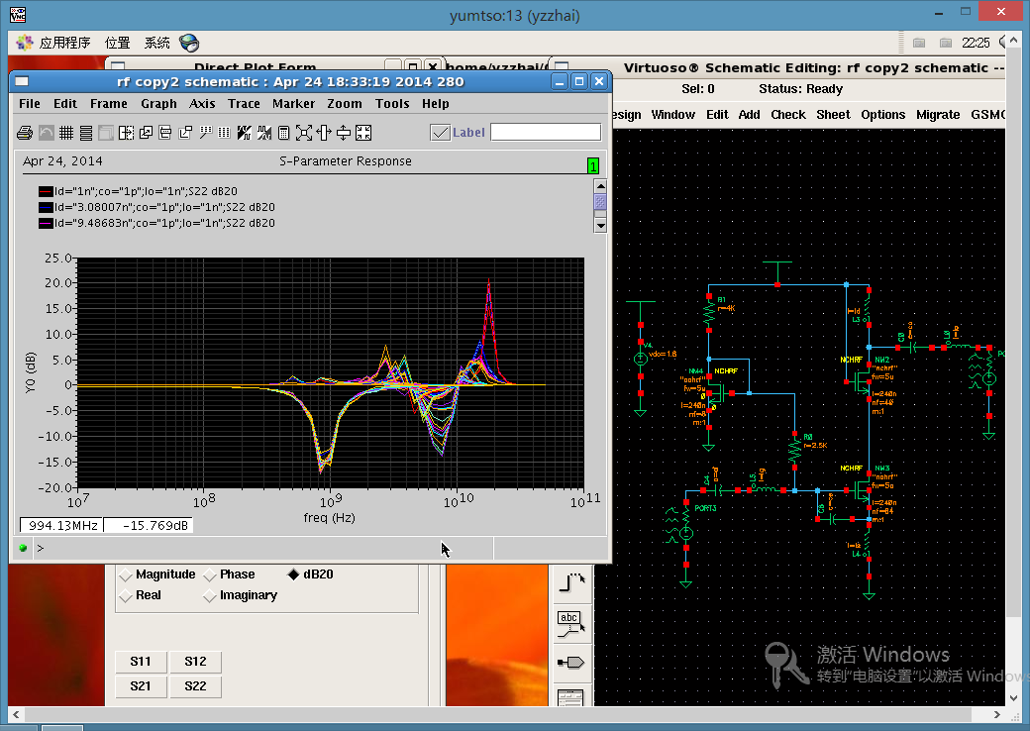This screenshot has height=731, width=1030.
Task: Open the Trace menu
Action: (244, 104)
